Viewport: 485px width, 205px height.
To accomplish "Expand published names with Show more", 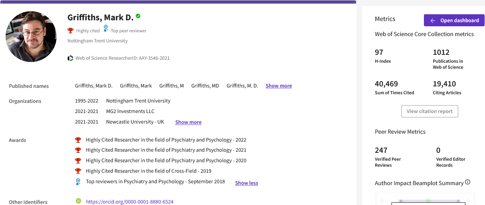I will pos(278,86).
